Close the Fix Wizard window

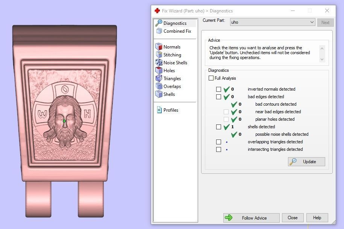[x=327, y=11]
